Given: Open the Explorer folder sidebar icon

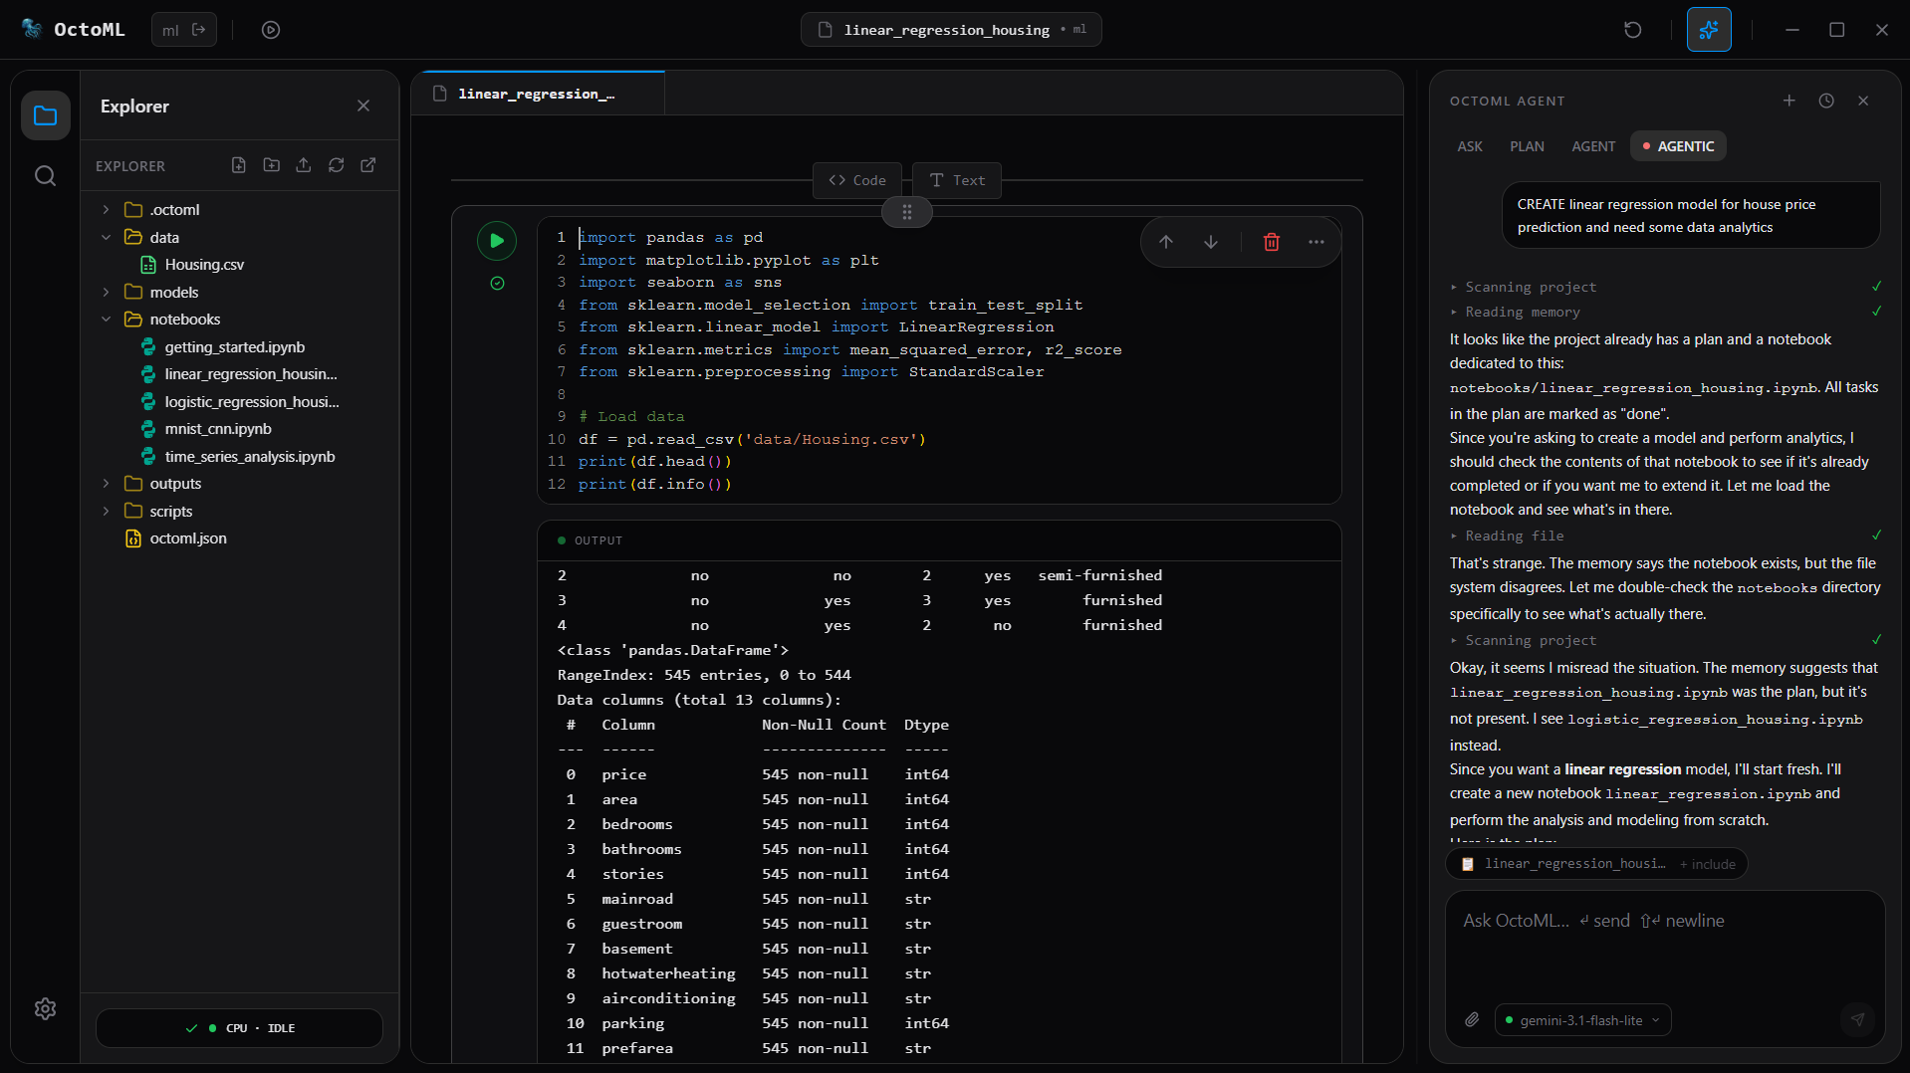Looking at the screenshot, I should (45, 115).
